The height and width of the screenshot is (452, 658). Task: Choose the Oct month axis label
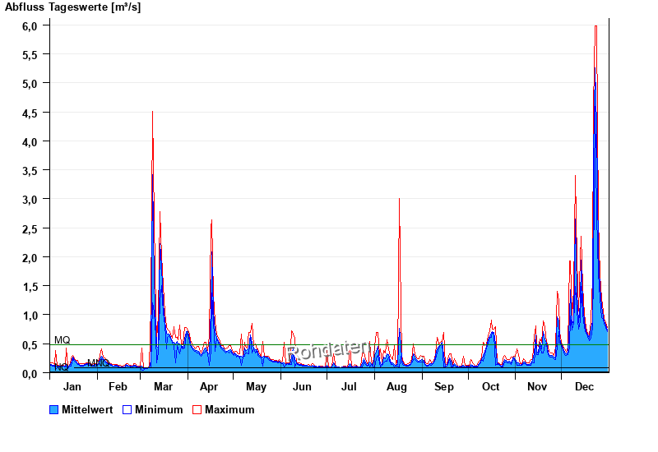click(x=490, y=387)
